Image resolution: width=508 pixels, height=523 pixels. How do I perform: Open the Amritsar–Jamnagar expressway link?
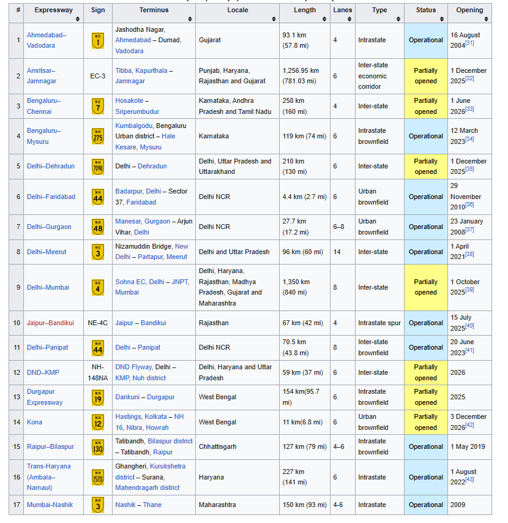point(42,76)
